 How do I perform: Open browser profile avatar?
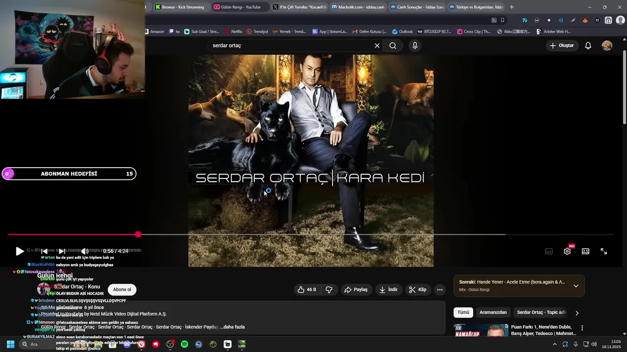coord(620,20)
